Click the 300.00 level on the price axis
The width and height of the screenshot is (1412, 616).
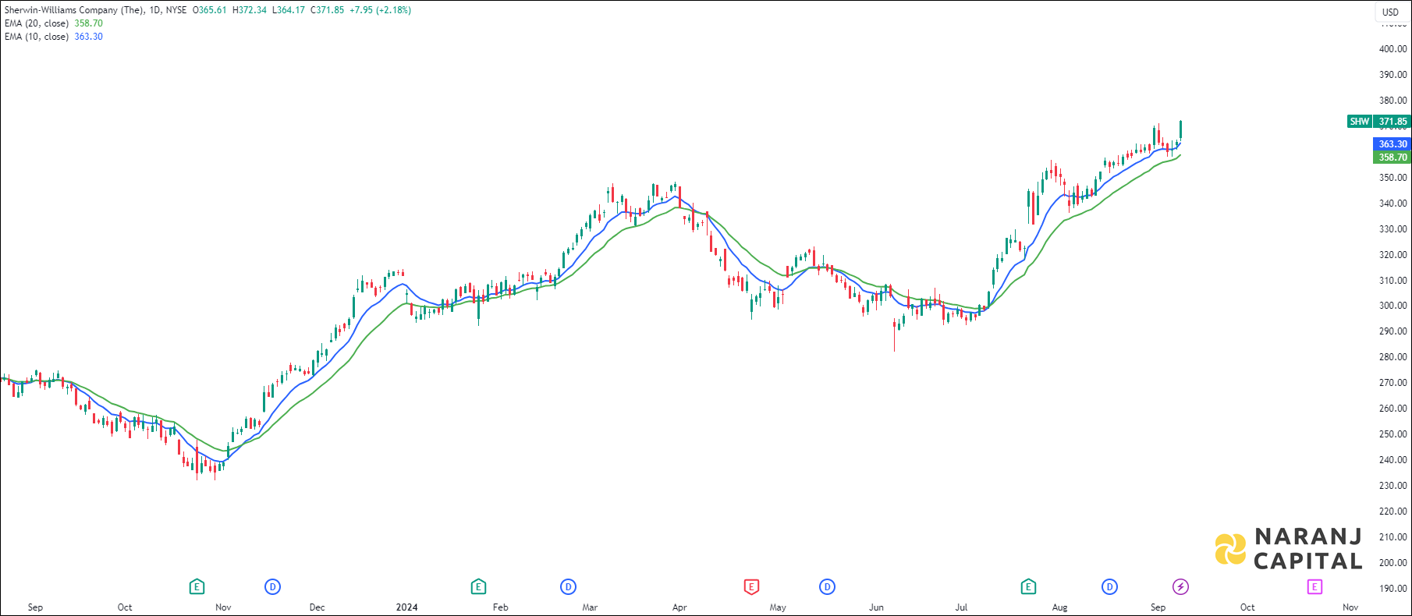click(1392, 306)
